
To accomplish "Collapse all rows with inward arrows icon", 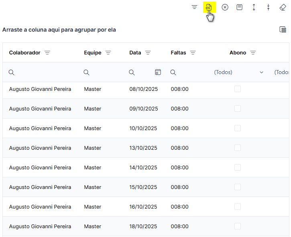I will (x=269, y=7).
